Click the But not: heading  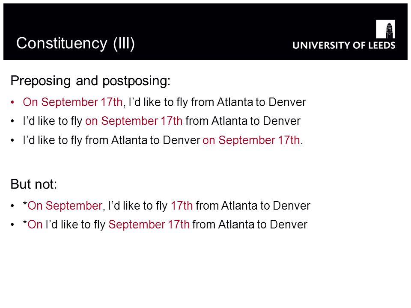(x=33, y=184)
